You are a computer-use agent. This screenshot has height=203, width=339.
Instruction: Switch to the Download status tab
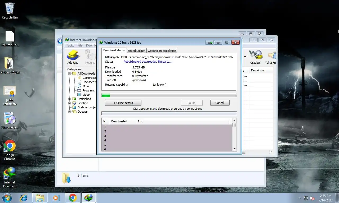(x=114, y=50)
